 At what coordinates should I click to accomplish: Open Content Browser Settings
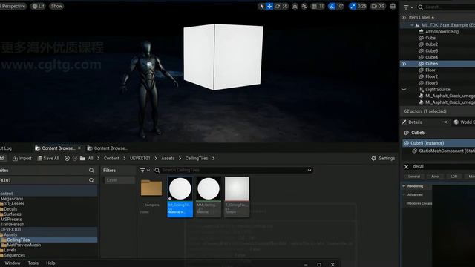pyautogui.click(x=383, y=159)
